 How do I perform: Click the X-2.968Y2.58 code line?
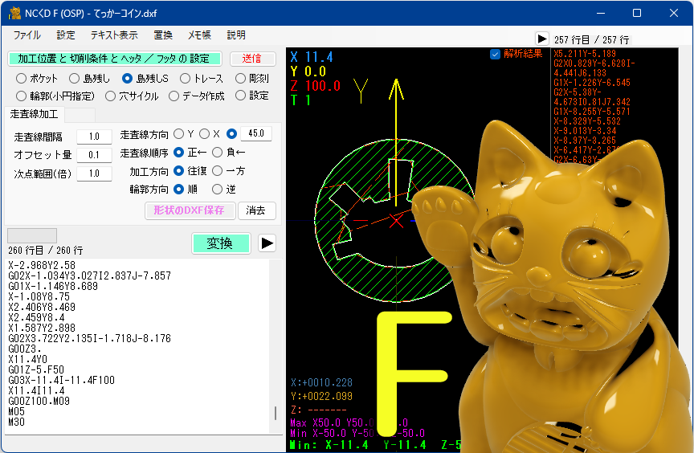[x=42, y=265]
